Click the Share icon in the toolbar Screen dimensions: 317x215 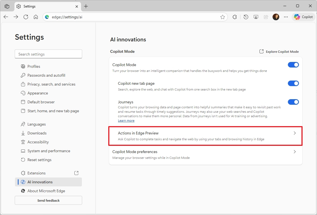(x=266, y=17)
